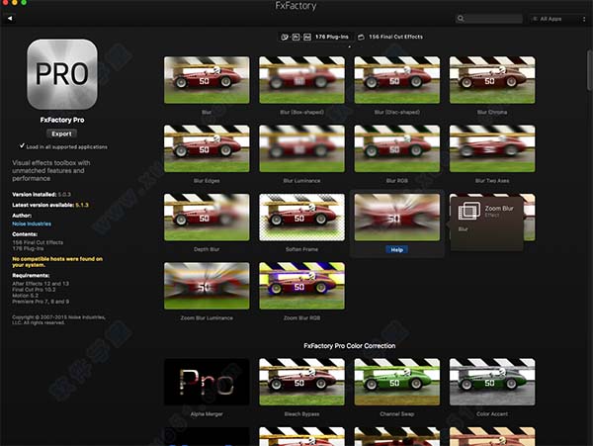
Task: Click the Final Cut Pro 10.2 requirement
Action: (34, 290)
